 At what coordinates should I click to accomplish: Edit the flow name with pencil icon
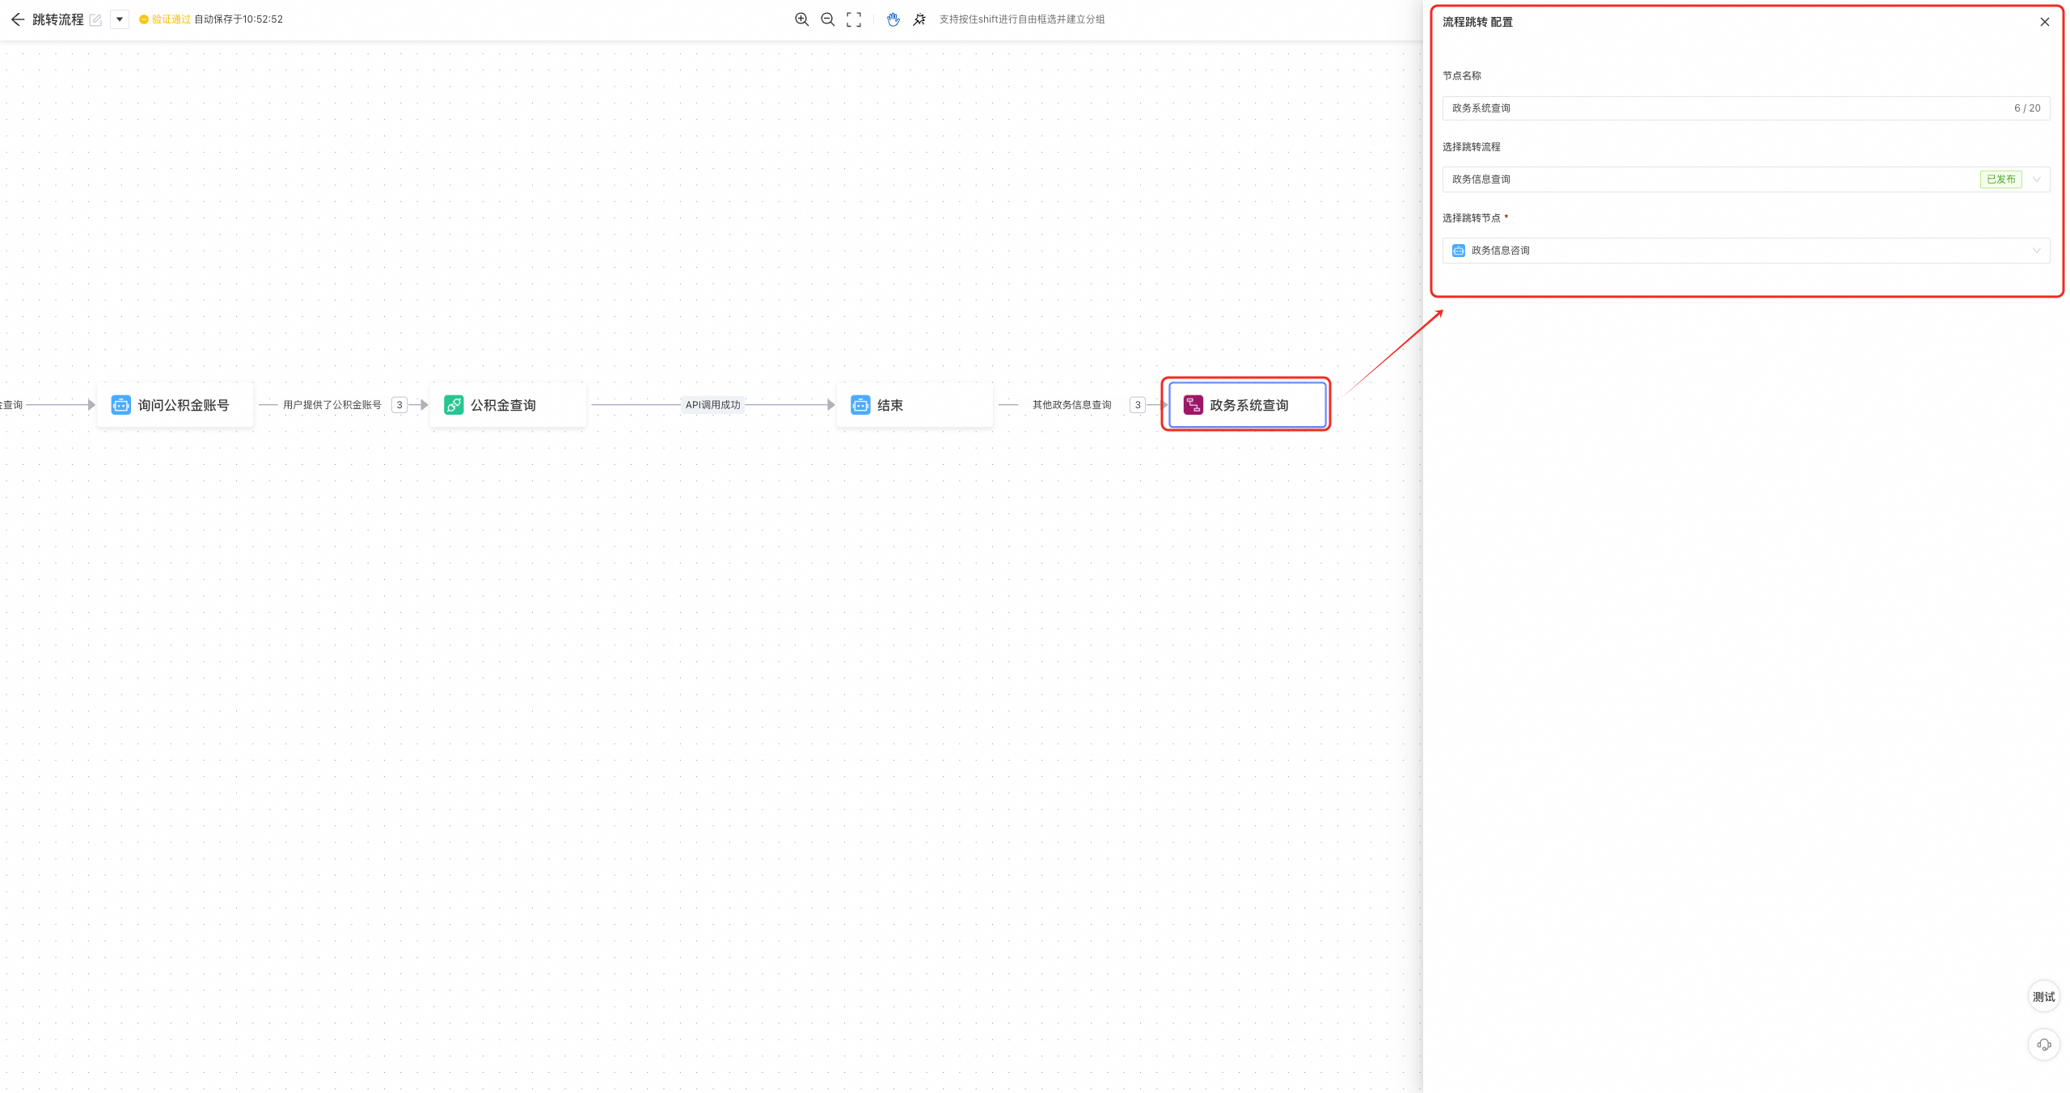click(x=95, y=19)
